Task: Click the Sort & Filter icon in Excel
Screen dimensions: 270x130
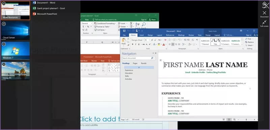Action: pos(137,24)
